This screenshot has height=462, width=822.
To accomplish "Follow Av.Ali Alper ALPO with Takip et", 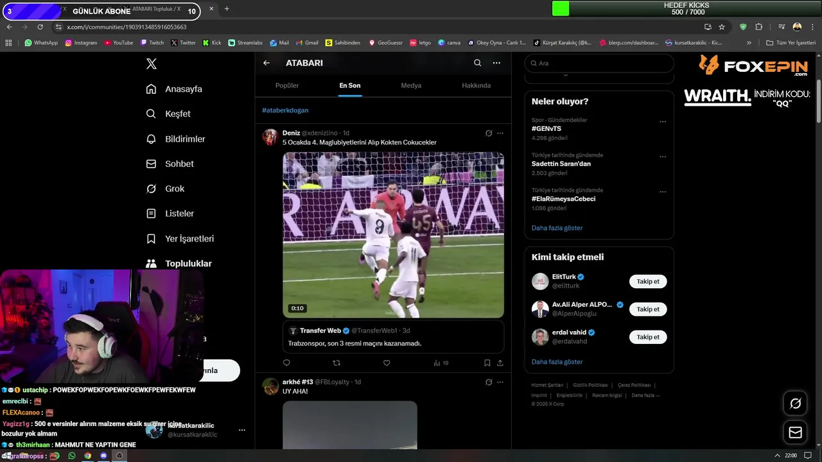I will point(648,309).
